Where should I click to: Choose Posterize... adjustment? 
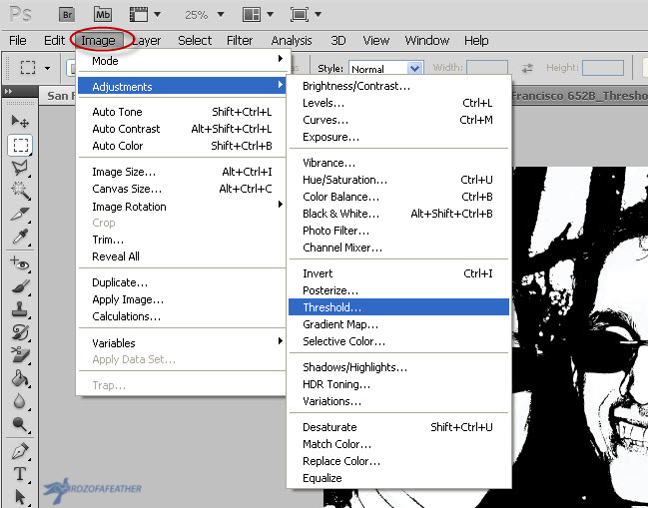(398, 290)
